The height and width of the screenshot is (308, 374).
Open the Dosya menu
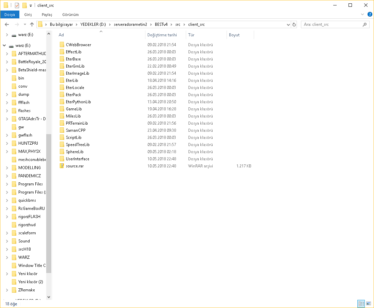[x=10, y=15]
